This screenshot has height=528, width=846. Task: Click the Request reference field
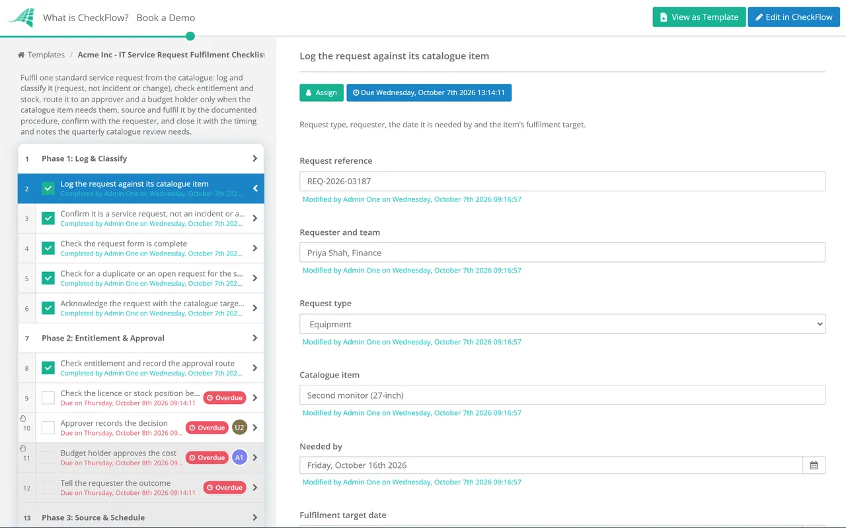click(562, 181)
